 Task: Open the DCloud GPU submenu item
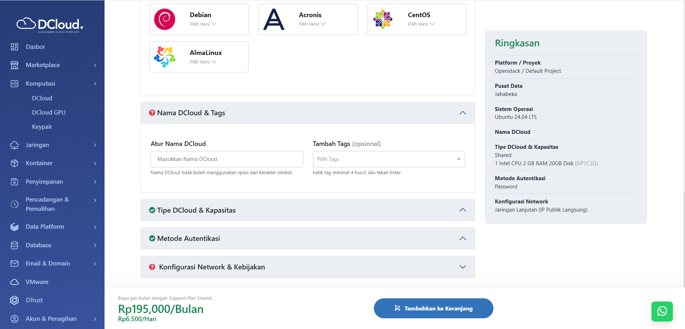[49, 112]
